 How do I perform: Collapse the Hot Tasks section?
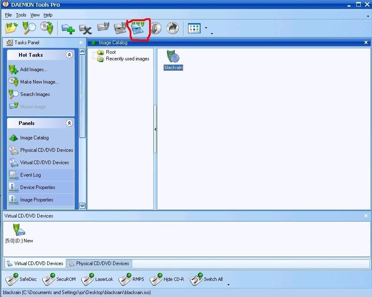click(69, 55)
